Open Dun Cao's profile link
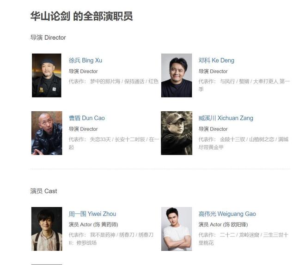The height and width of the screenshot is (265, 305). (87, 118)
